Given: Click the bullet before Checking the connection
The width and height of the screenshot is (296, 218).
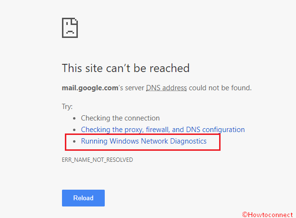Looking at the screenshot, I should pyautogui.click(x=74, y=119).
